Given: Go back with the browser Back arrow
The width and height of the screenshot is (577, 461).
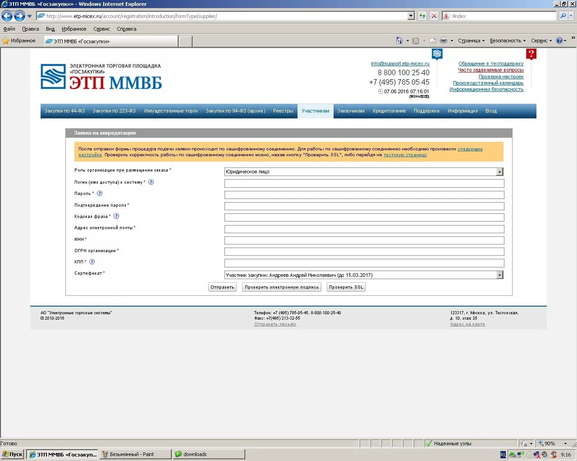Looking at the screenshot, I should click(x=7, y=16).
